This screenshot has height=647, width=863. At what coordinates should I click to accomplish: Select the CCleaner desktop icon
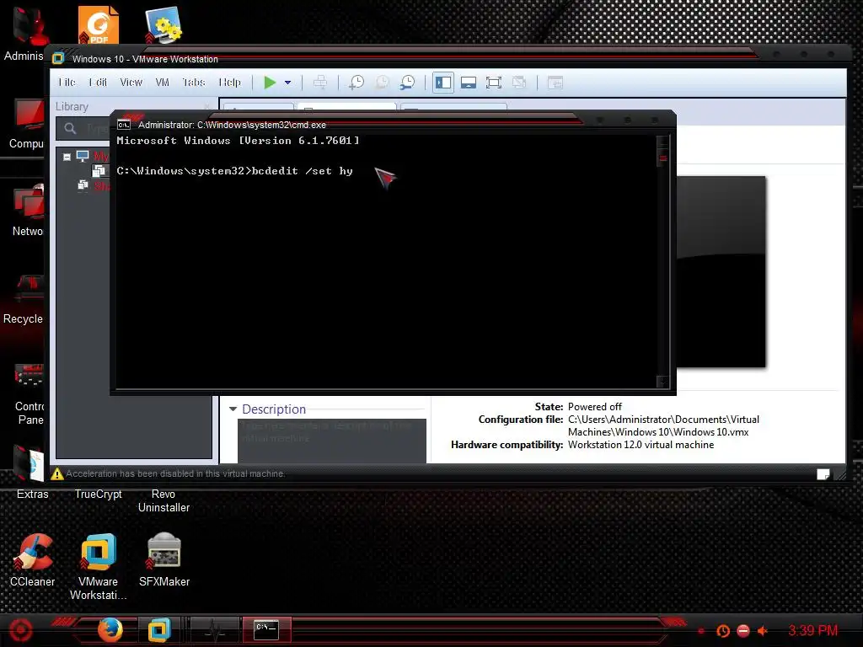click(x=33, y=559)
